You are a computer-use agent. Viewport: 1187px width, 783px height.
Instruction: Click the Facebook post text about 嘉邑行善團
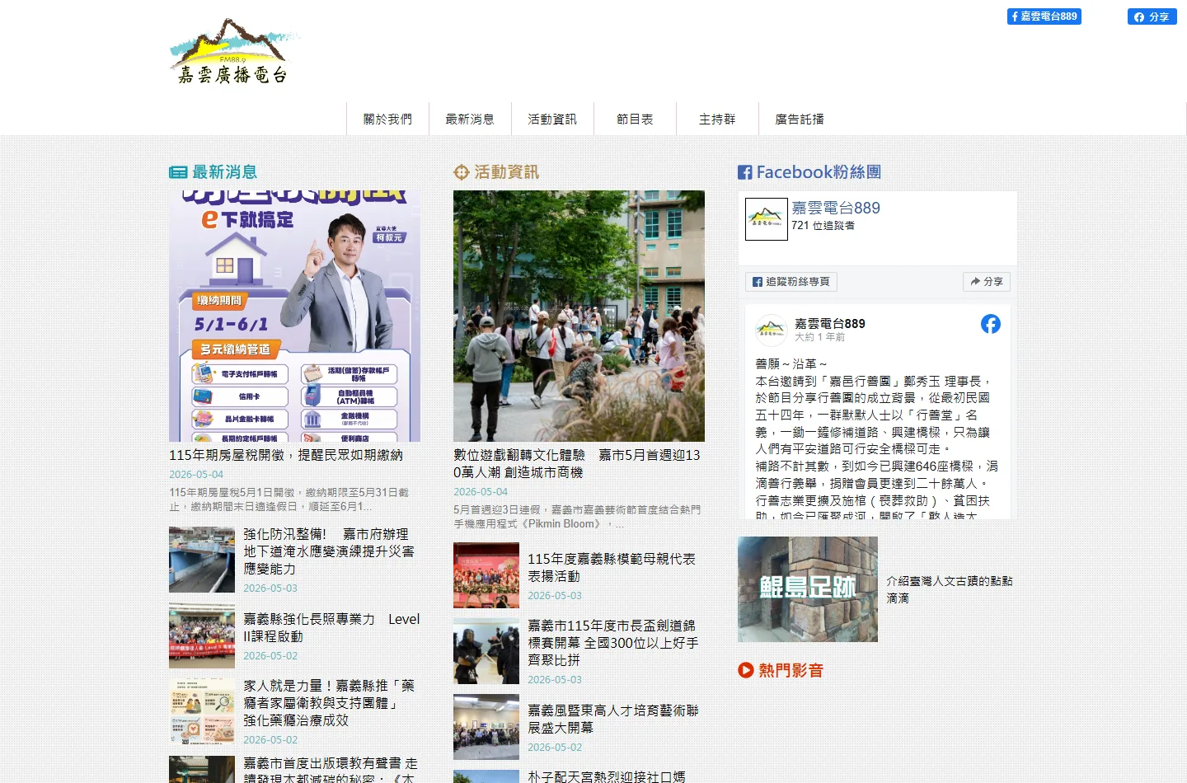(876, 440)
